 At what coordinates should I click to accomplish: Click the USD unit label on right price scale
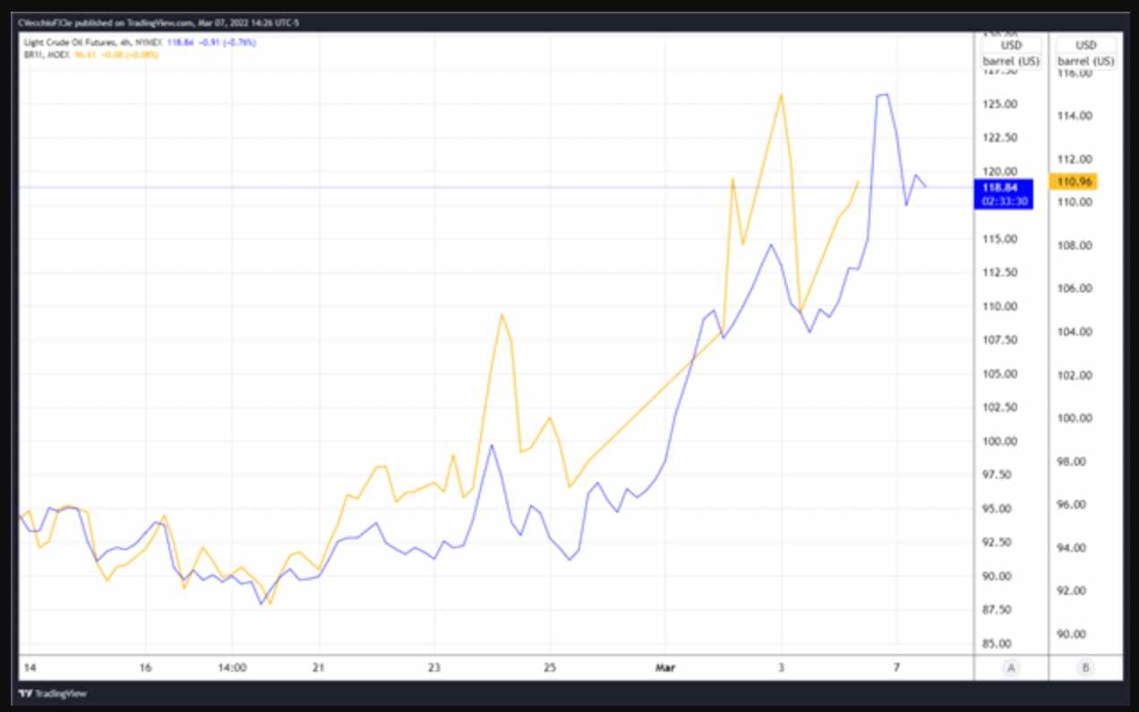pyautogui.click(x=1087, y=45)
